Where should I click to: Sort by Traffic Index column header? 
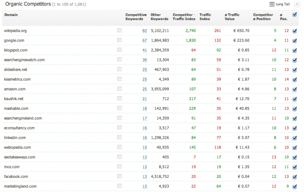click(x=205, y=17)
